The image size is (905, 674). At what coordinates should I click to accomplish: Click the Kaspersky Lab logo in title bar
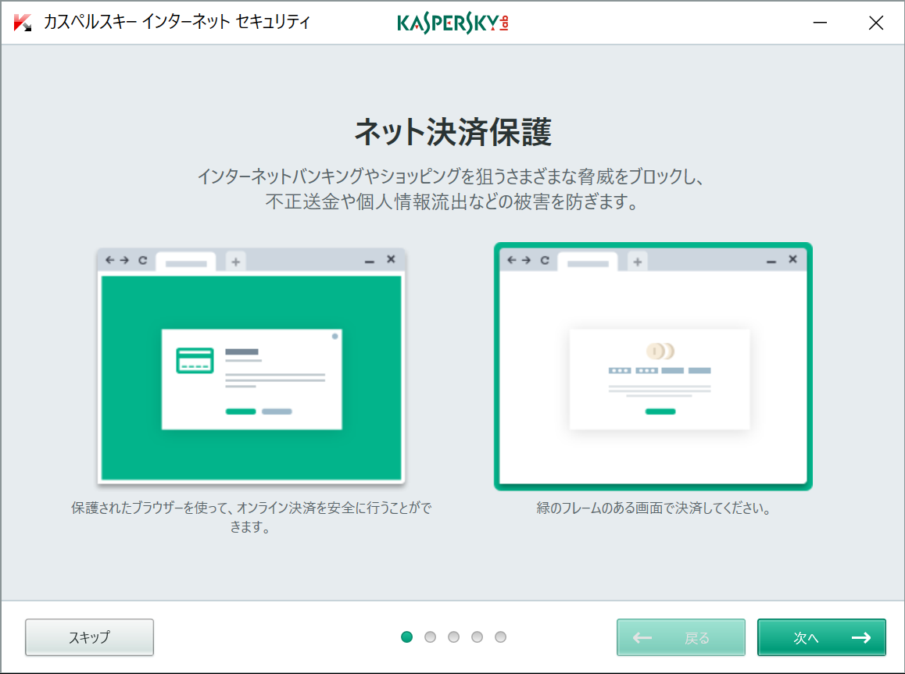tap(452, 23)
